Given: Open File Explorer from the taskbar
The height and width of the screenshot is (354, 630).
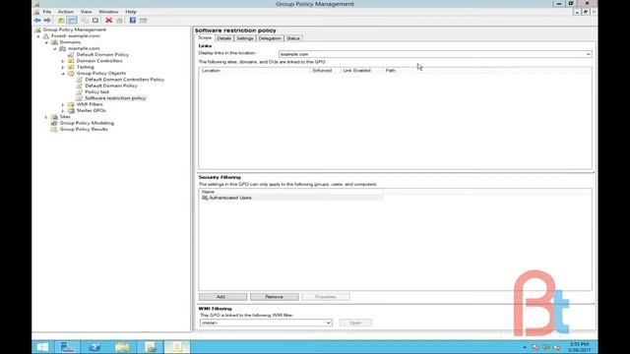Looking at the screenshot, I should 122,347.
